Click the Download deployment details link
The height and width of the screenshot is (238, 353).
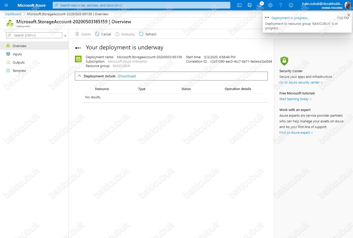[127, 76]
